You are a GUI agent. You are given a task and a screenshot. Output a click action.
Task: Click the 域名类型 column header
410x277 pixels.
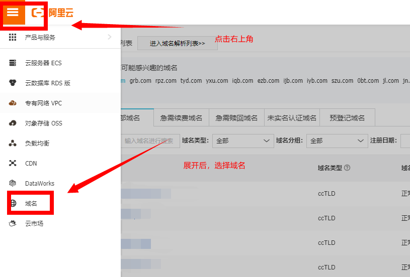click(330, 168)
